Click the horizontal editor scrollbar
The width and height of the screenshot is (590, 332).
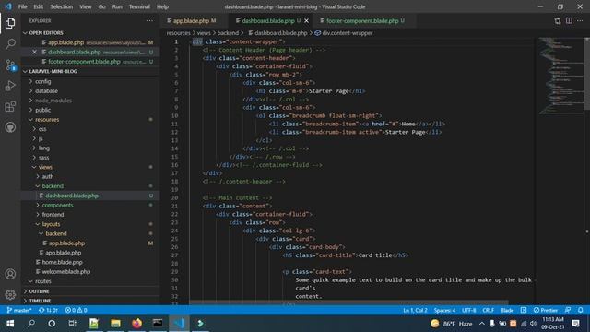pos(348,302)
